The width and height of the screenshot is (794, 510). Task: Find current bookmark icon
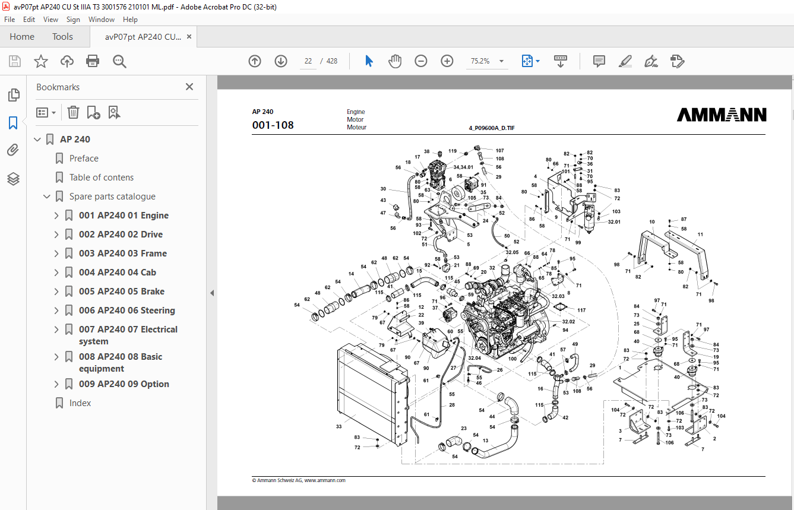(x=114, y=112)
